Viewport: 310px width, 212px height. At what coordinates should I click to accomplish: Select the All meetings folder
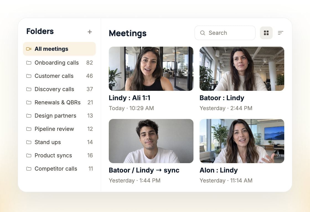pyautogui.click(x=59, y=49)
